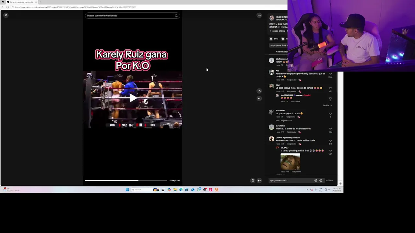Image resolution: width=415 pixels, height=233 pixels.
Task: Open the emoji picker icon
Action: 321,181
